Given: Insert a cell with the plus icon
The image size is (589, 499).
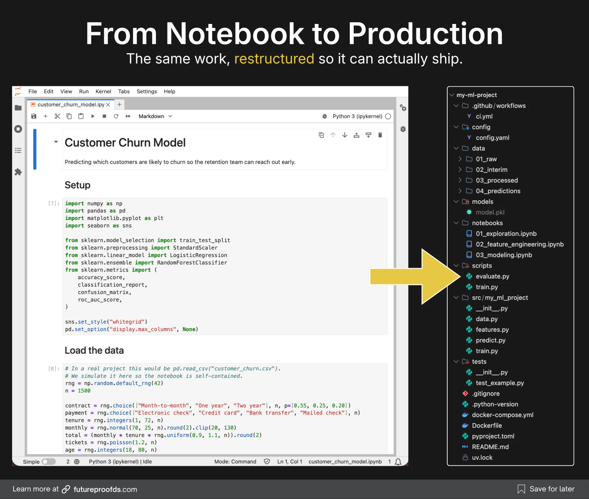Looking at the screenshot, I should point(45,116).
